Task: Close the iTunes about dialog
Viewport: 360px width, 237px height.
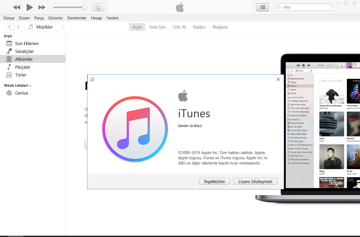Action: (278, 79)
